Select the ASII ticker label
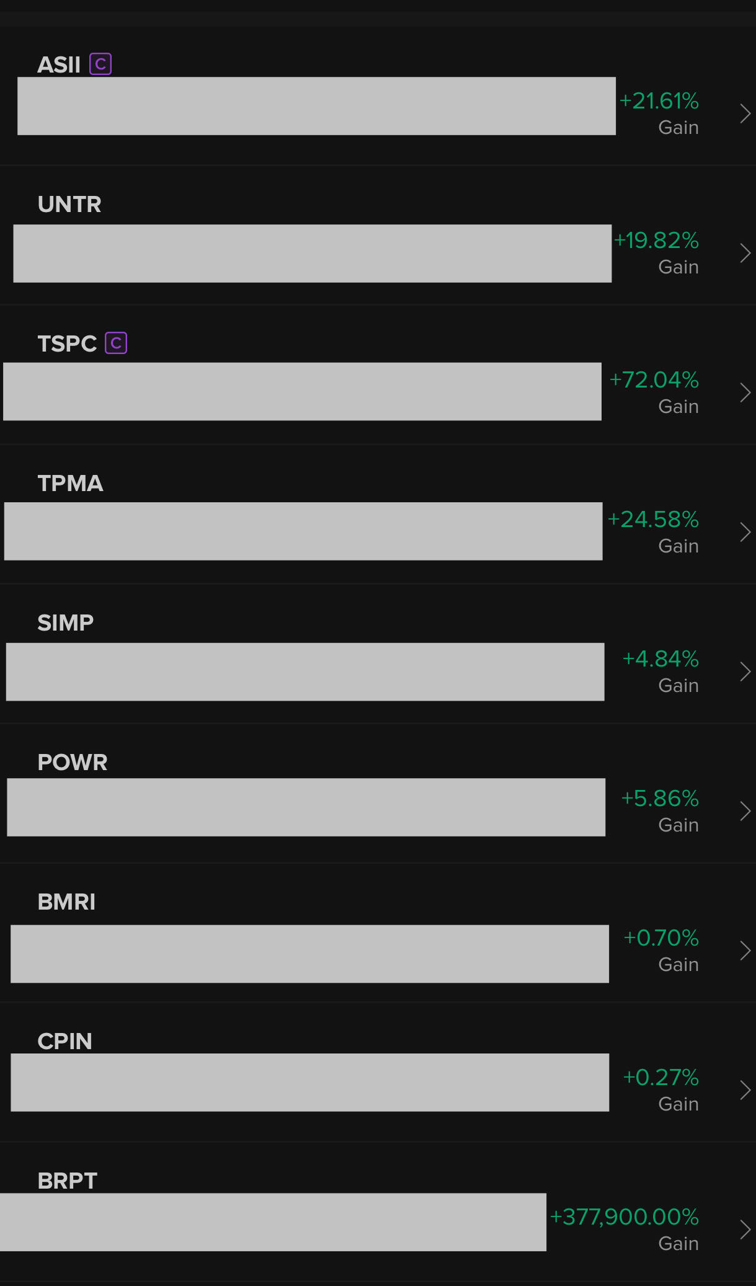The image size is (756, 1286). pyautogui.click(x=59, y=64)
